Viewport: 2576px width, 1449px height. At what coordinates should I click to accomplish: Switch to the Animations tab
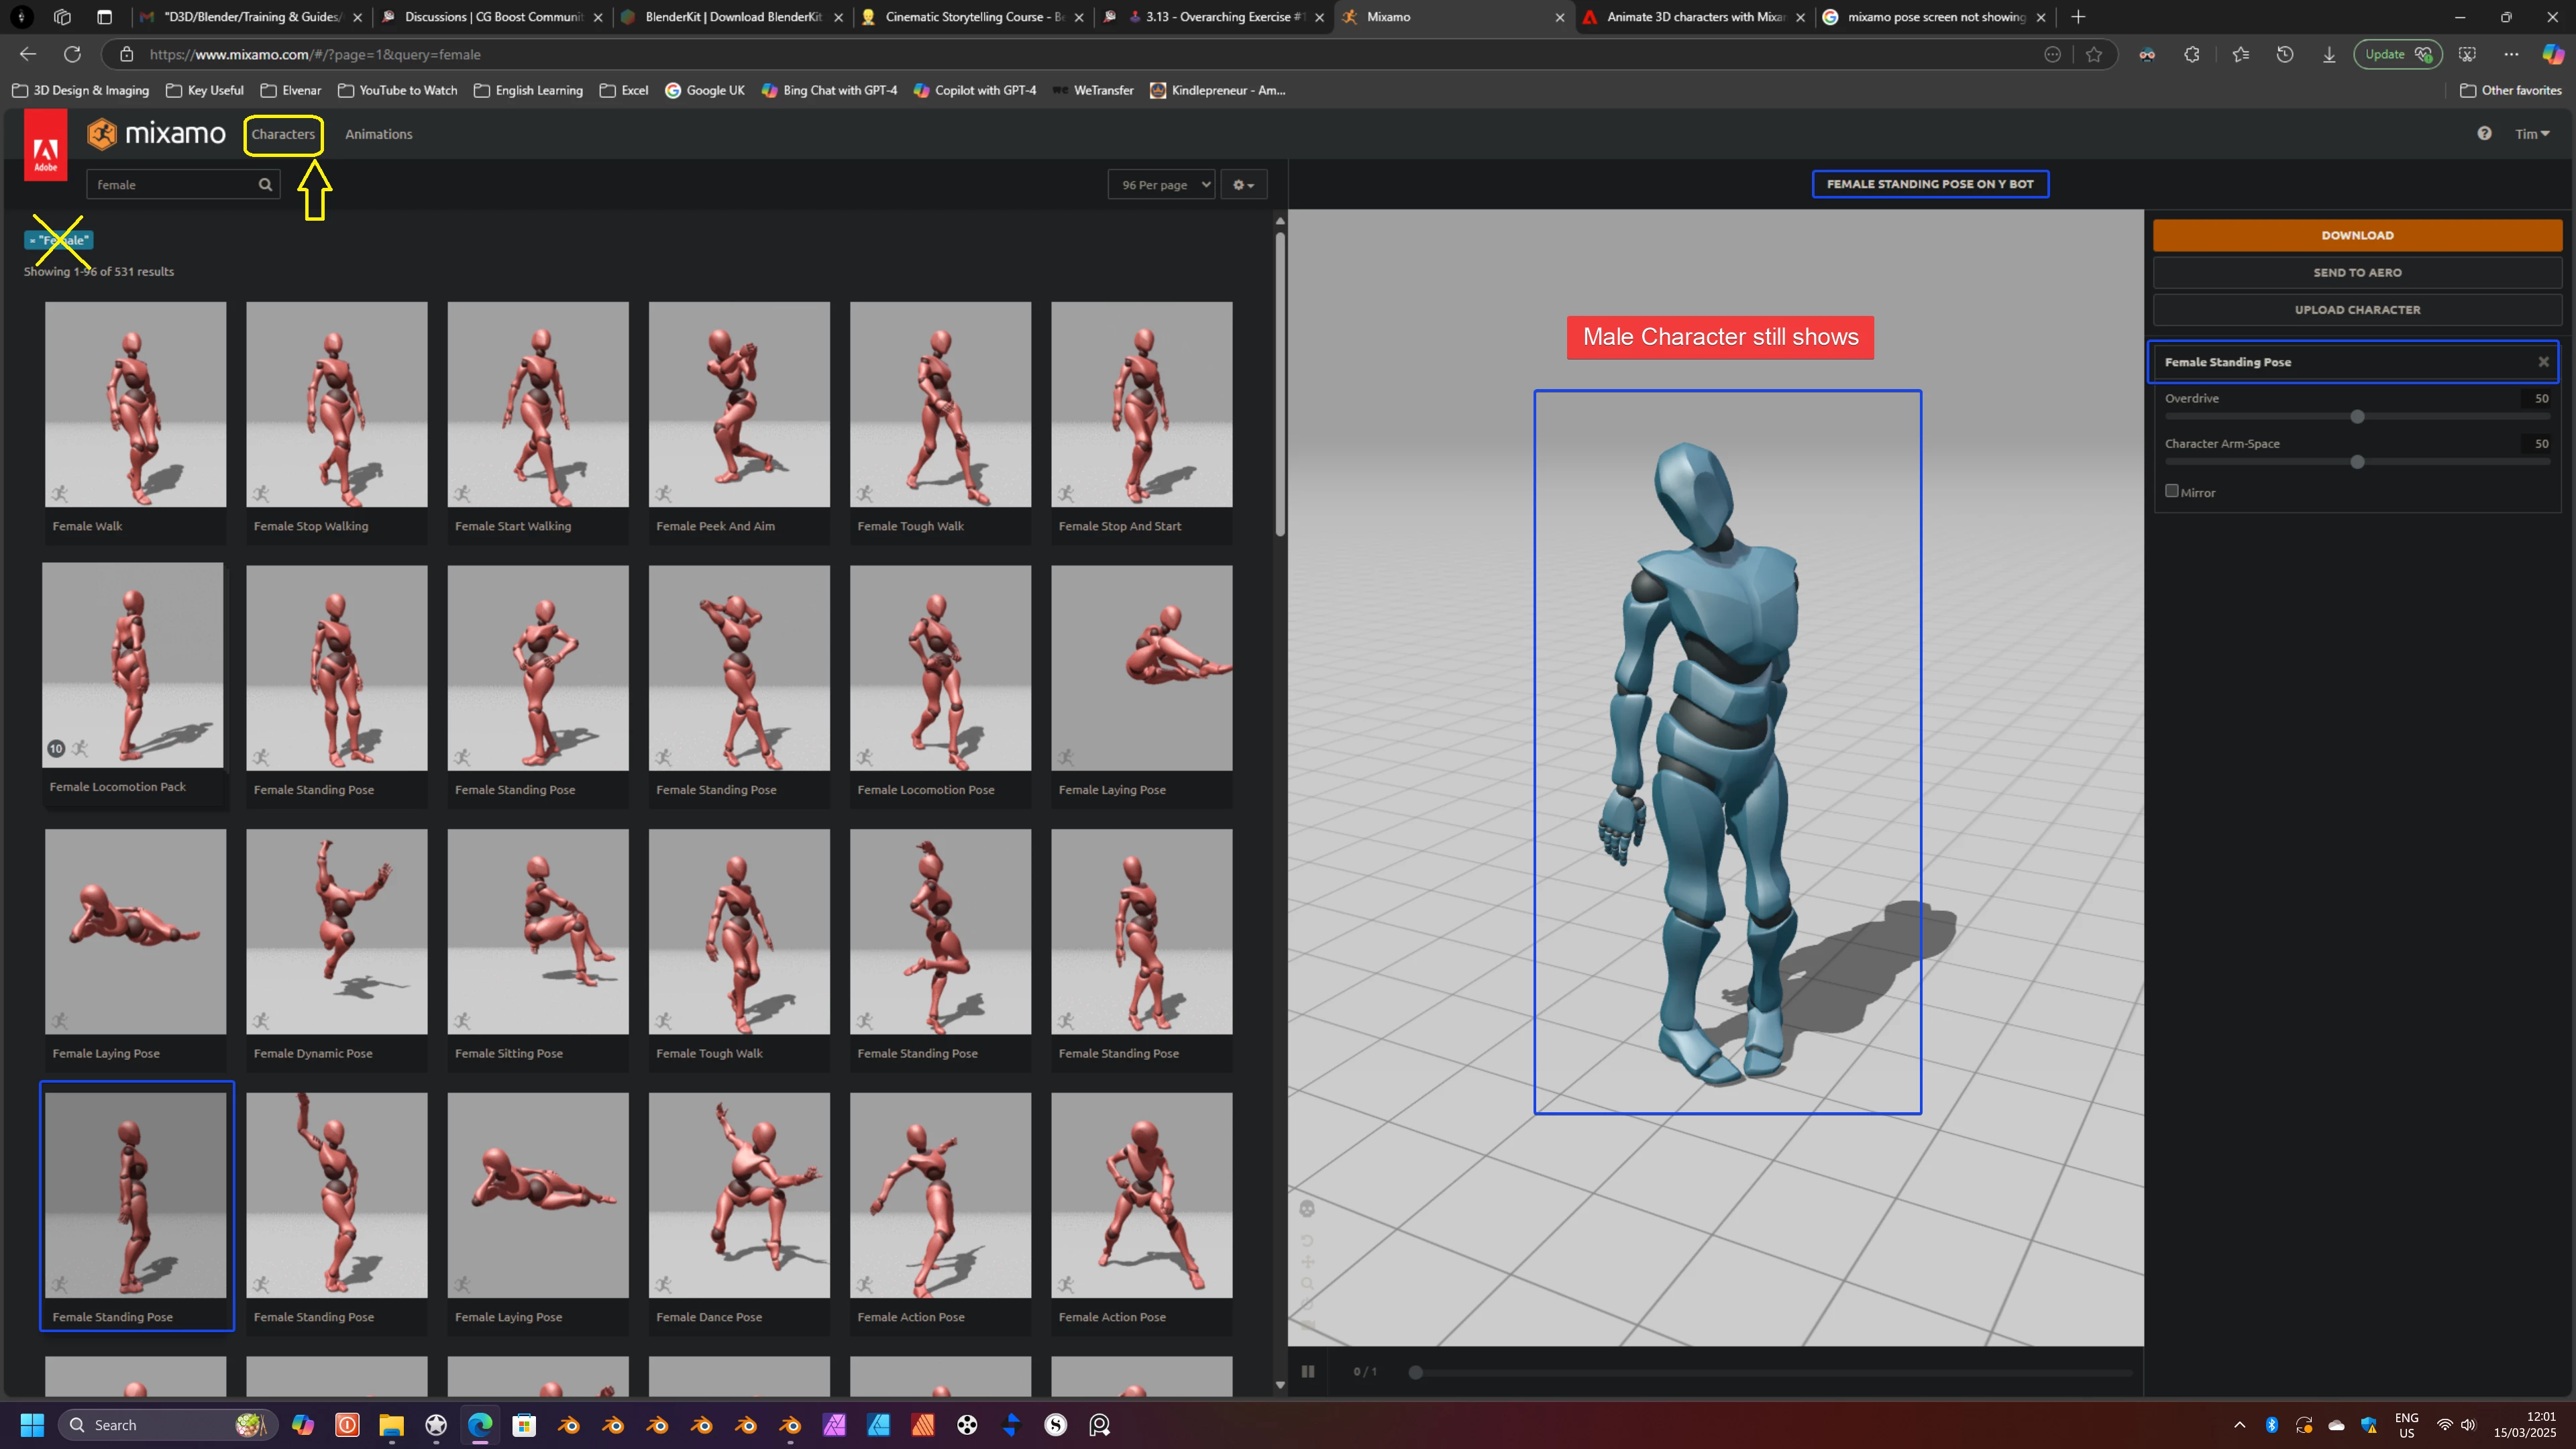(378, 134)
